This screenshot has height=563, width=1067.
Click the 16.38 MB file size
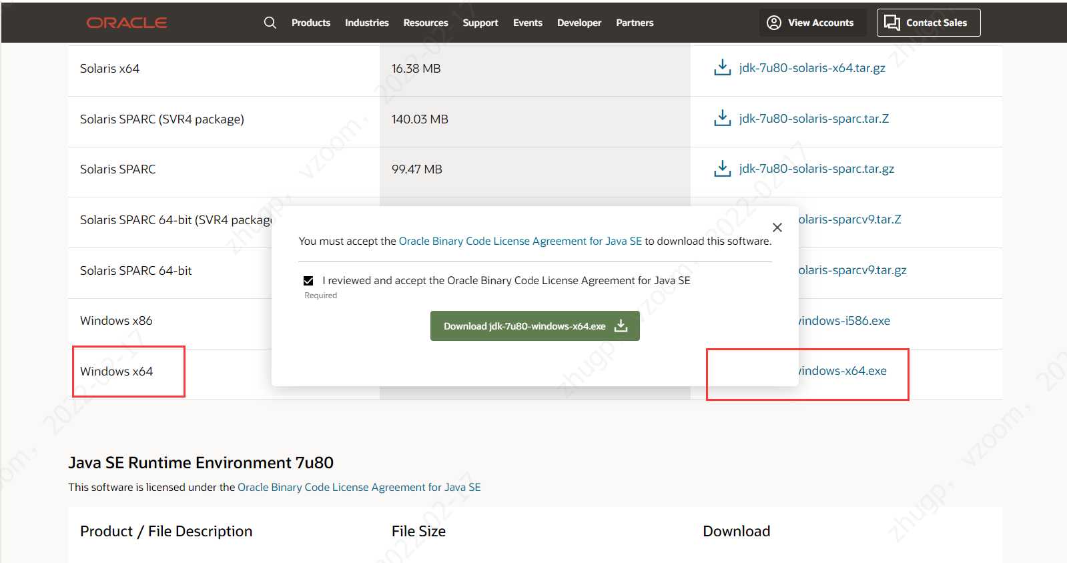(x=416, y=68)
